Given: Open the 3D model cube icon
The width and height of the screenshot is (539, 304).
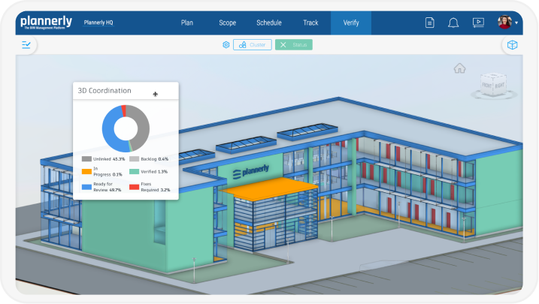Looking at the screenshot, I should (x=512, y=44).
